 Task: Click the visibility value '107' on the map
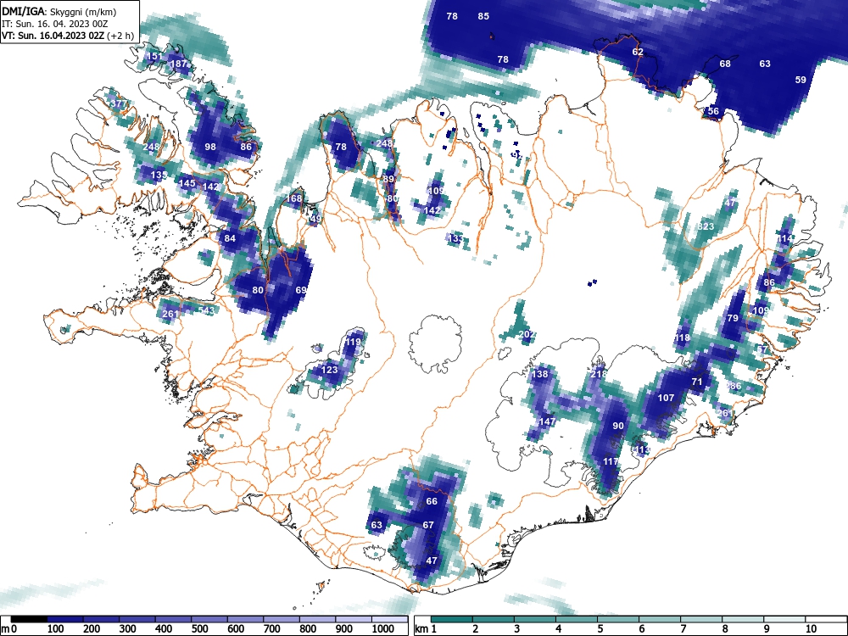coord(666,398)
